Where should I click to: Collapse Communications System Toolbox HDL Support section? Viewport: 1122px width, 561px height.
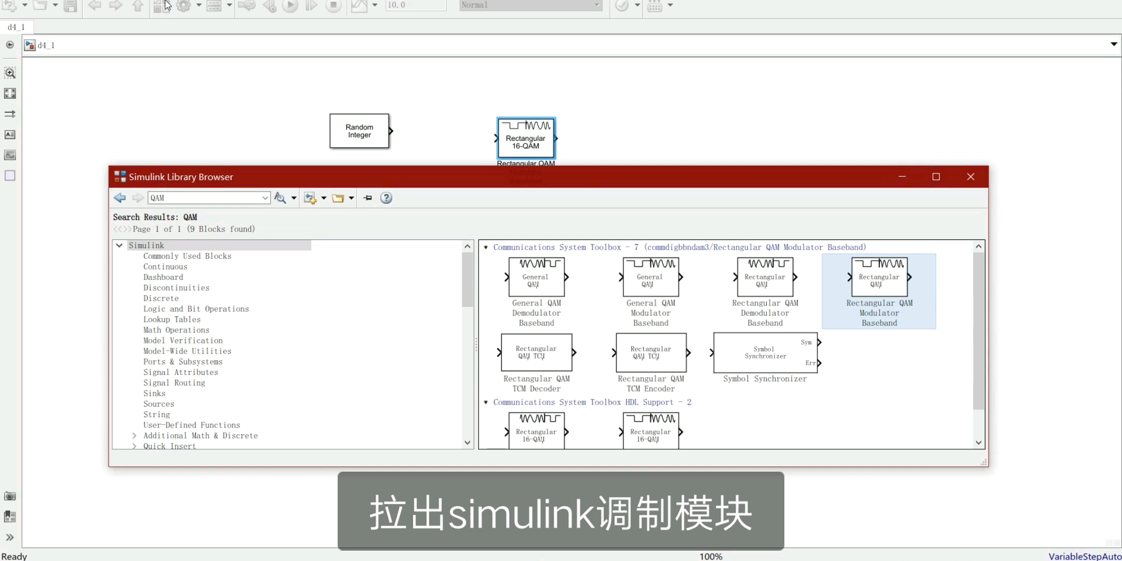click(486, 402)
